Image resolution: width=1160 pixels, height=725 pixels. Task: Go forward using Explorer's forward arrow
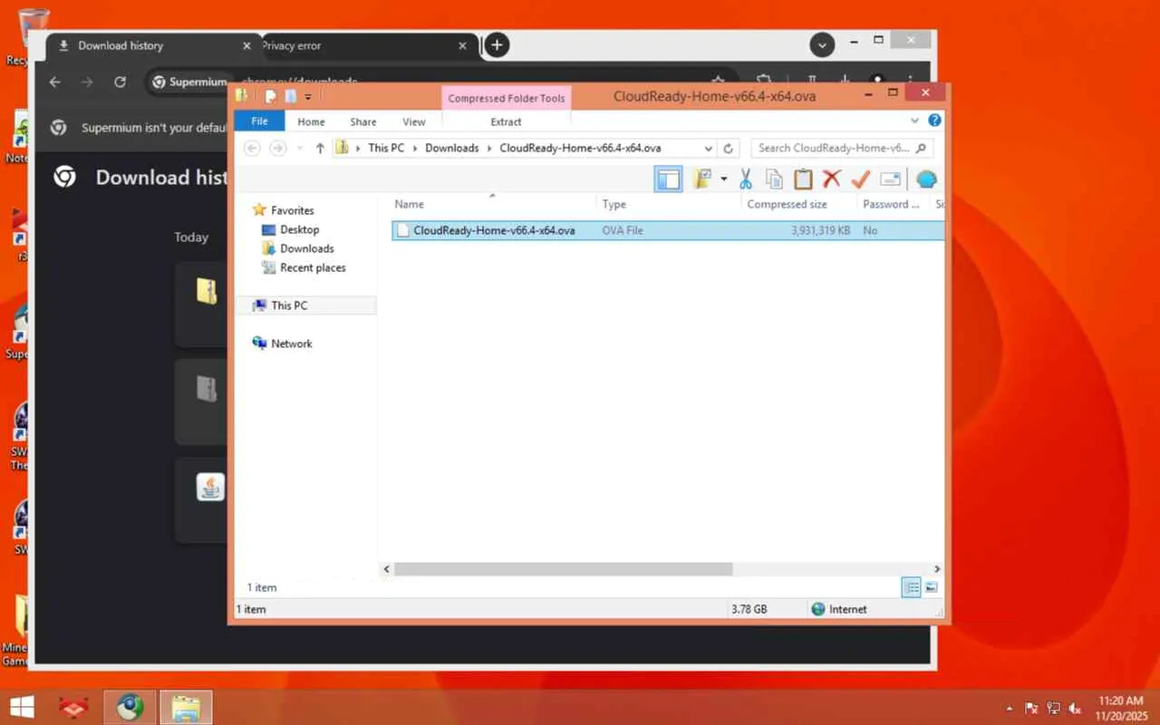[278, 148]
